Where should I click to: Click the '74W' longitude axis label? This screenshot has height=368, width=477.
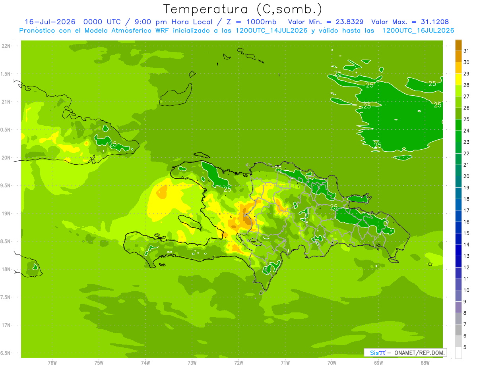[x=145, y=362]
